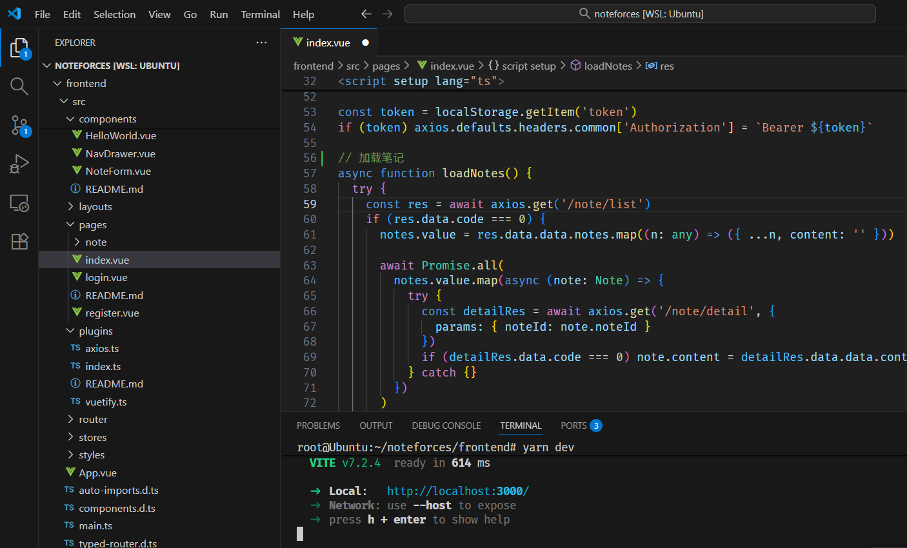This screenshot has height=548, width=907.
Task: Open Explorer's more actions ellipsis menu
Action: click(x=261, y=43)
